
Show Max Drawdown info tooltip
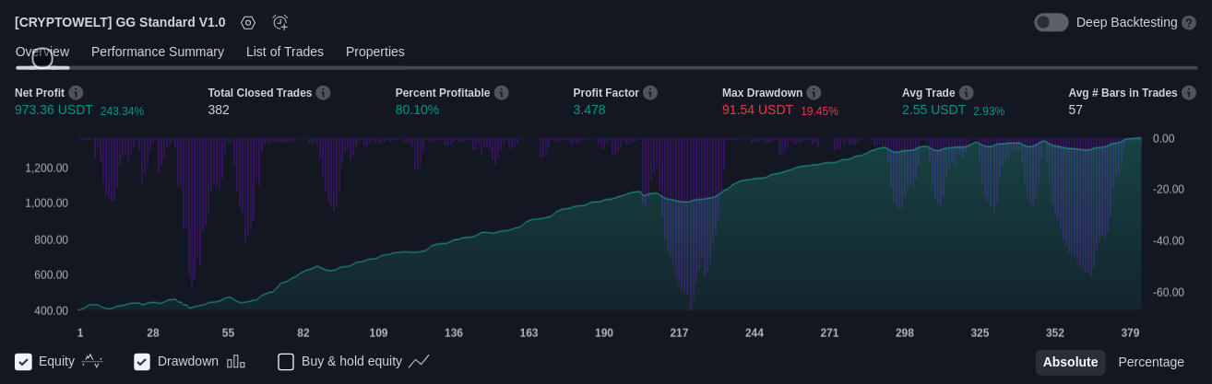coord(814,93)
